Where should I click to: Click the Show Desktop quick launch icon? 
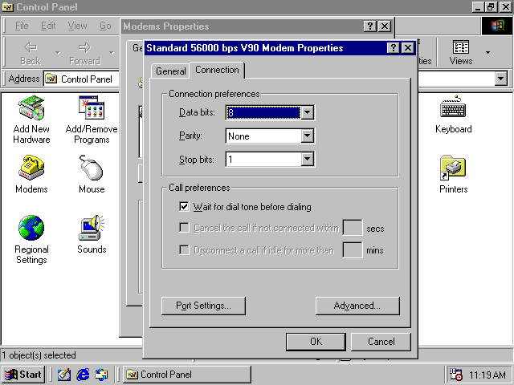pos(64,375)
